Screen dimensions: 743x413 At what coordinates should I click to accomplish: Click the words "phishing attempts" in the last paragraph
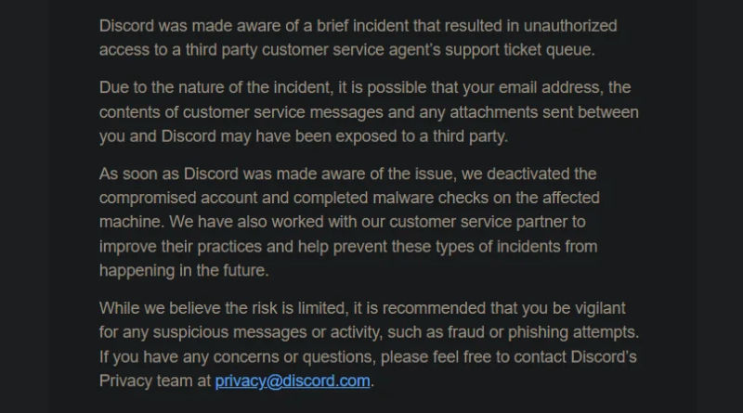pyautogui.click(x=572, y=333)
